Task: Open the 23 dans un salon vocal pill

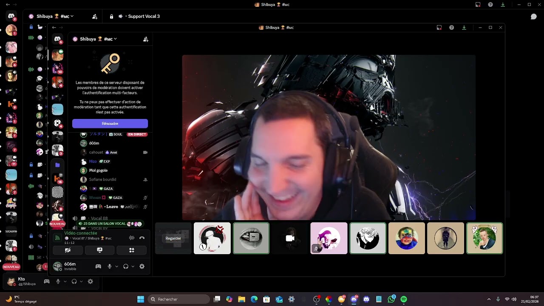Action: point(110,224)
